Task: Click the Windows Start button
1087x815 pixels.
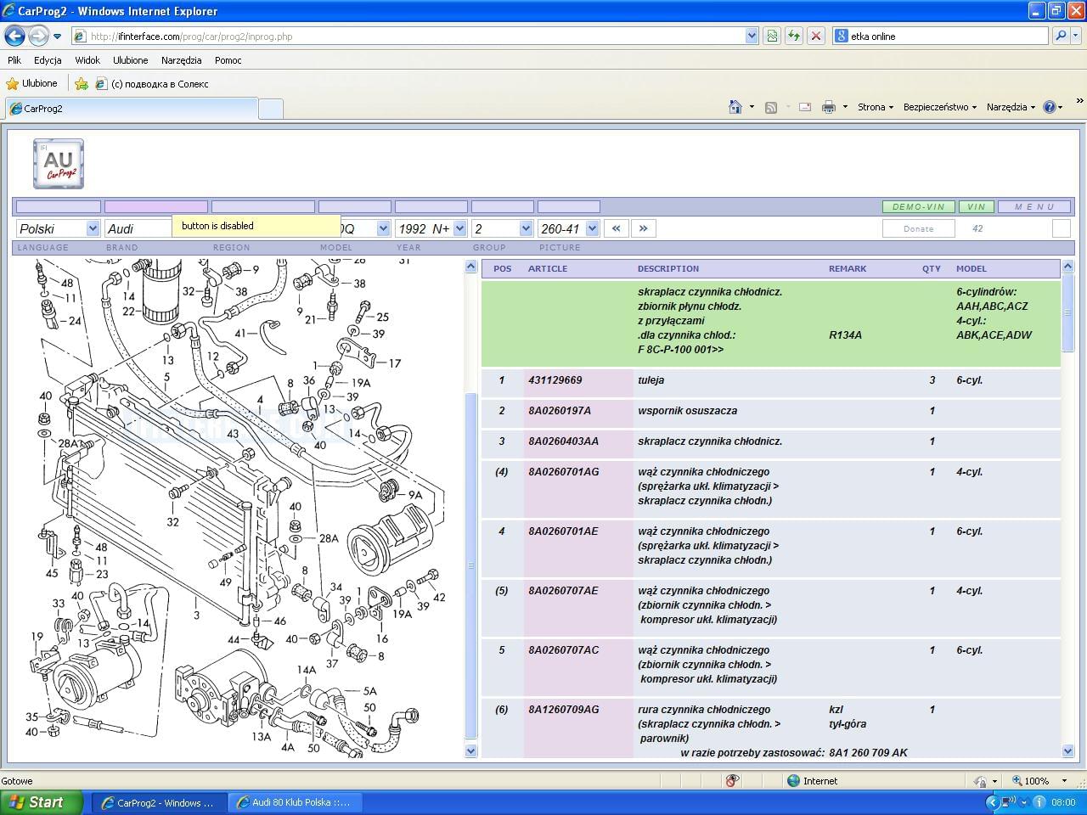Action: coord(42,802)
